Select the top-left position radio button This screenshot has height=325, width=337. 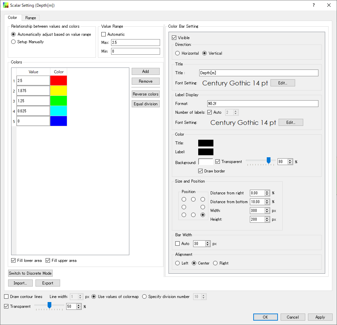184,199
